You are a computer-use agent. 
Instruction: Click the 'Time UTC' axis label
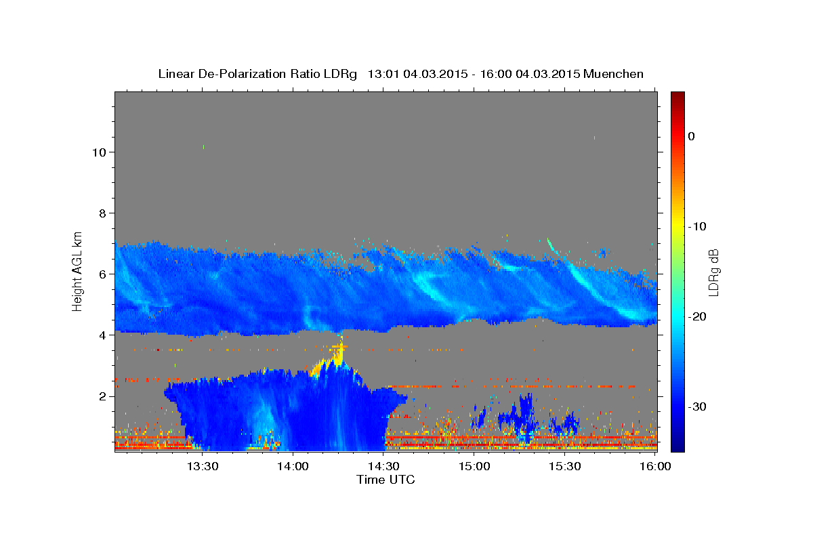[385, 480]
